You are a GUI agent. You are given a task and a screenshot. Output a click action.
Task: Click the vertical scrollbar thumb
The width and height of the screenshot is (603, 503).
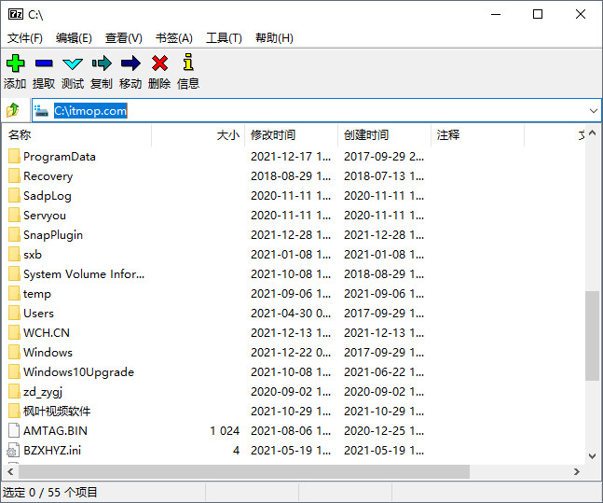pyautogui.click(x=592, y=336)
